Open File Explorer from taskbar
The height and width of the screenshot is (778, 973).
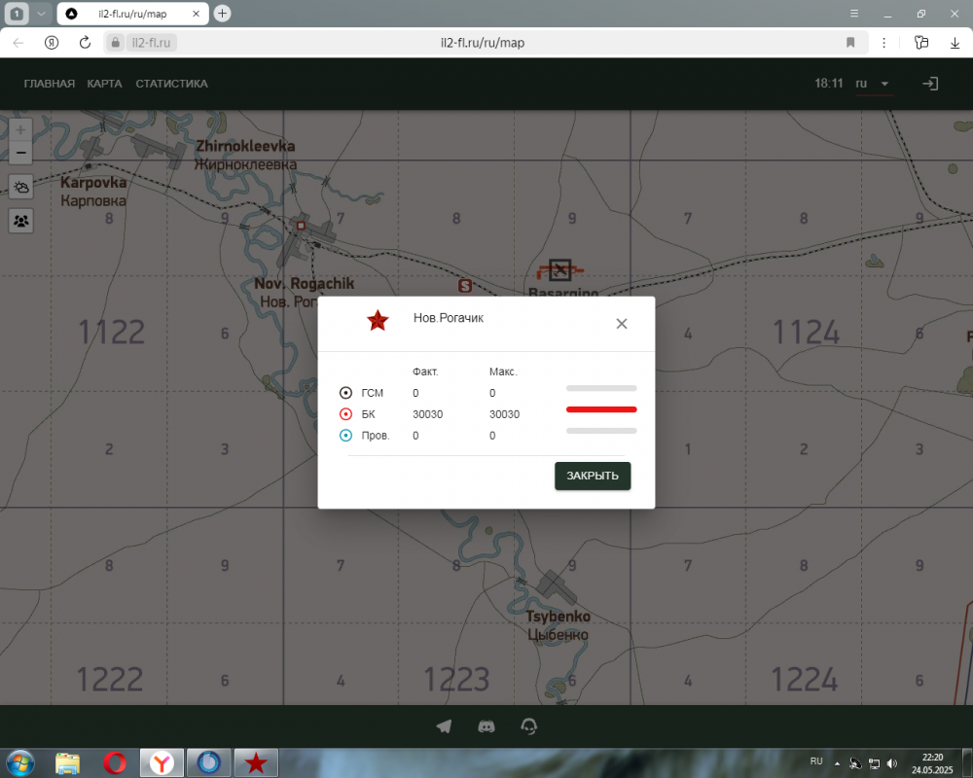pyautogui.click(x=68, y=762)
